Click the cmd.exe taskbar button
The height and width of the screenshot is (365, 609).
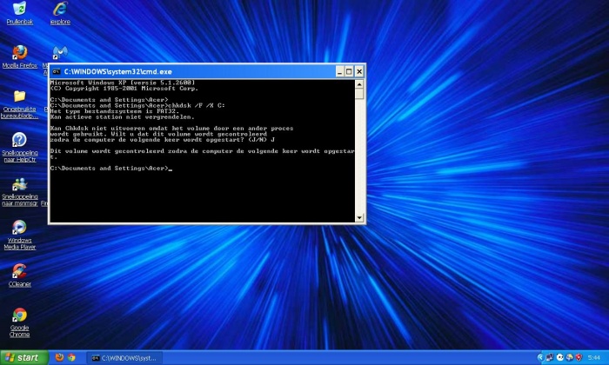124,358
